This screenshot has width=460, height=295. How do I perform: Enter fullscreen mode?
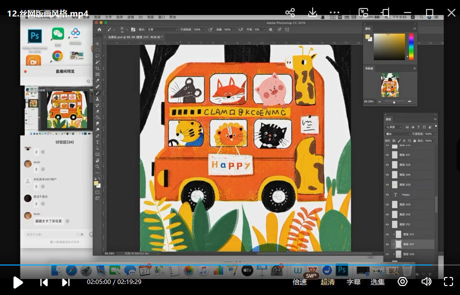coord(448,281)
